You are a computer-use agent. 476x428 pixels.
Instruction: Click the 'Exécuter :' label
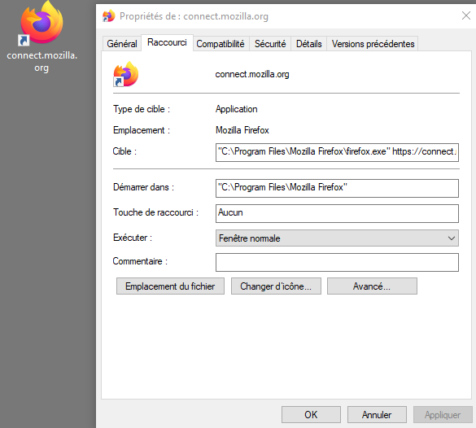(133, 238)
